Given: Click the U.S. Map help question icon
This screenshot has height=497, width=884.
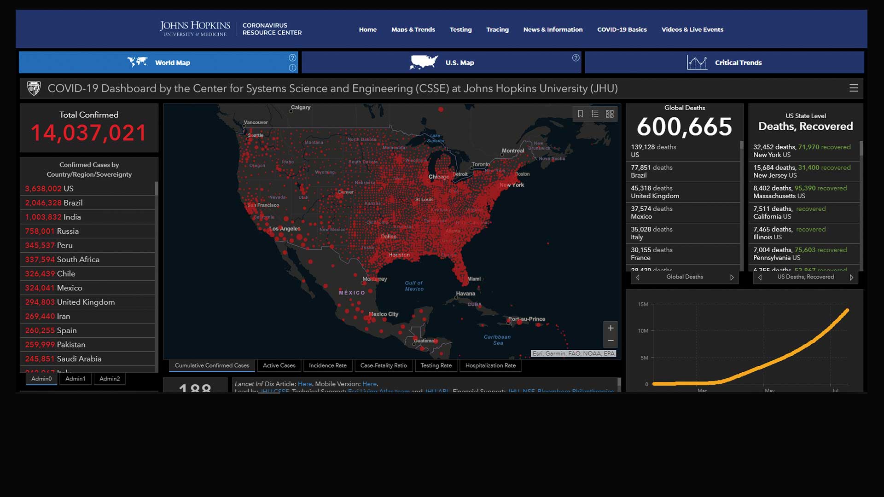Looking at the screenshot, I should (576, 58).
